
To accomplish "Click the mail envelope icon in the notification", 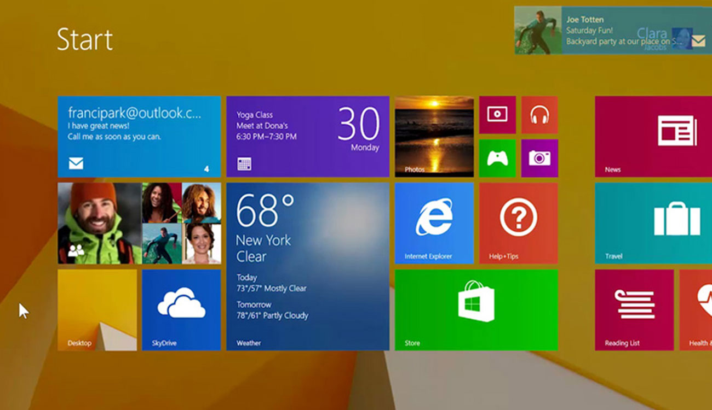I will pos(698,40).
